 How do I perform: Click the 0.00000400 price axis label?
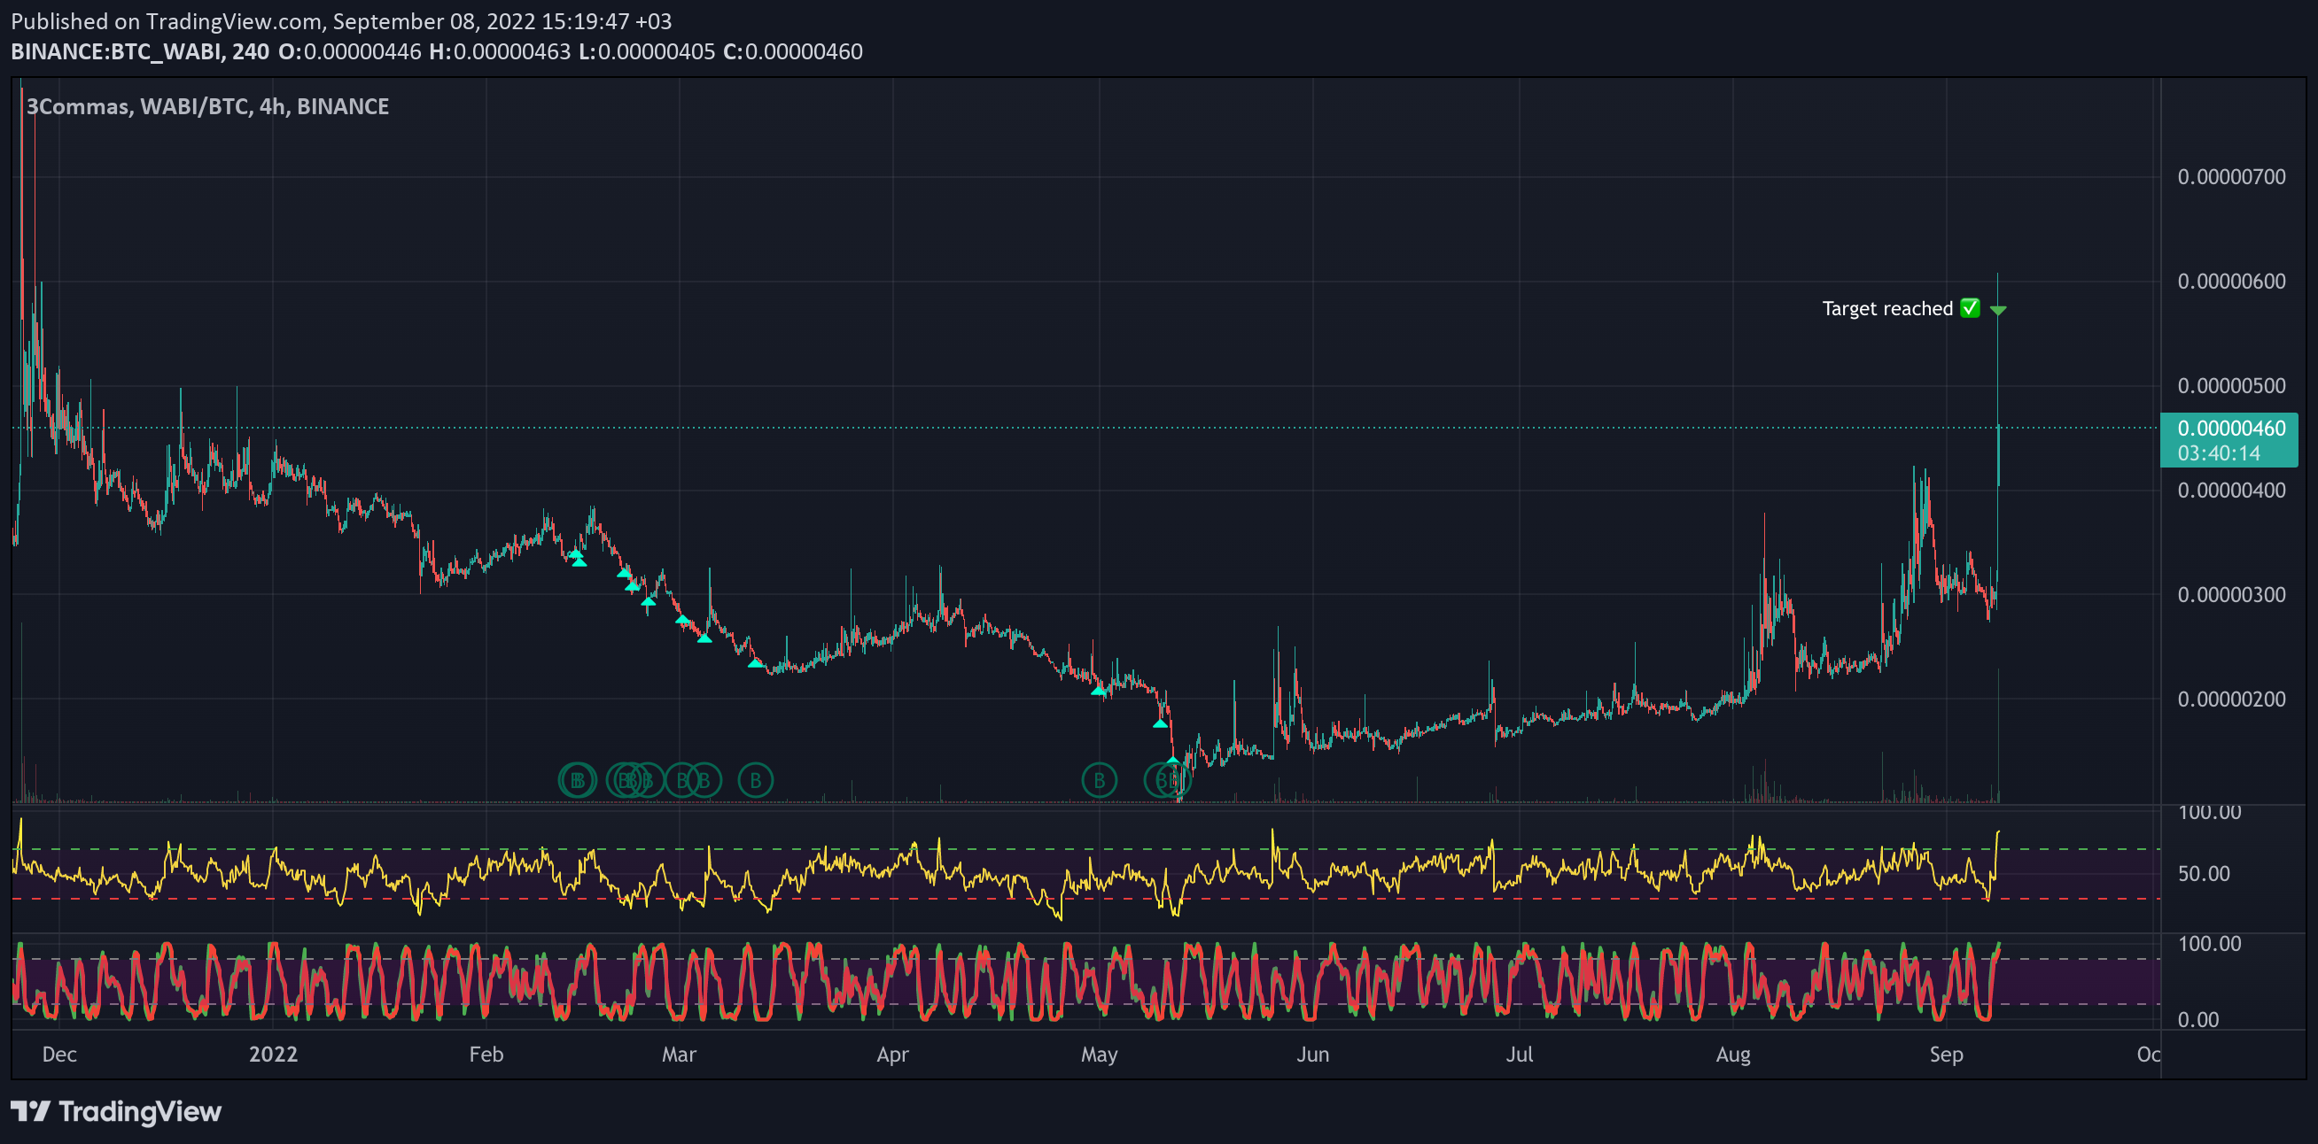(2232, 491)
